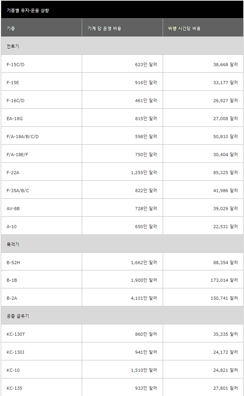
Task: Click the B-2A aircraft name cell
Action: coord(12,298)
